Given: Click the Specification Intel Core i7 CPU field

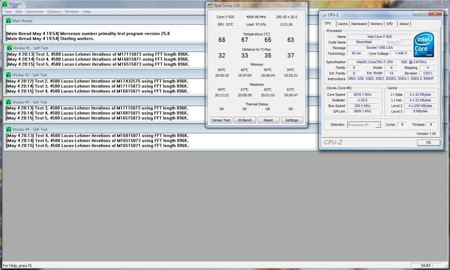Looking at the screenshot, I should pos(391,62).
